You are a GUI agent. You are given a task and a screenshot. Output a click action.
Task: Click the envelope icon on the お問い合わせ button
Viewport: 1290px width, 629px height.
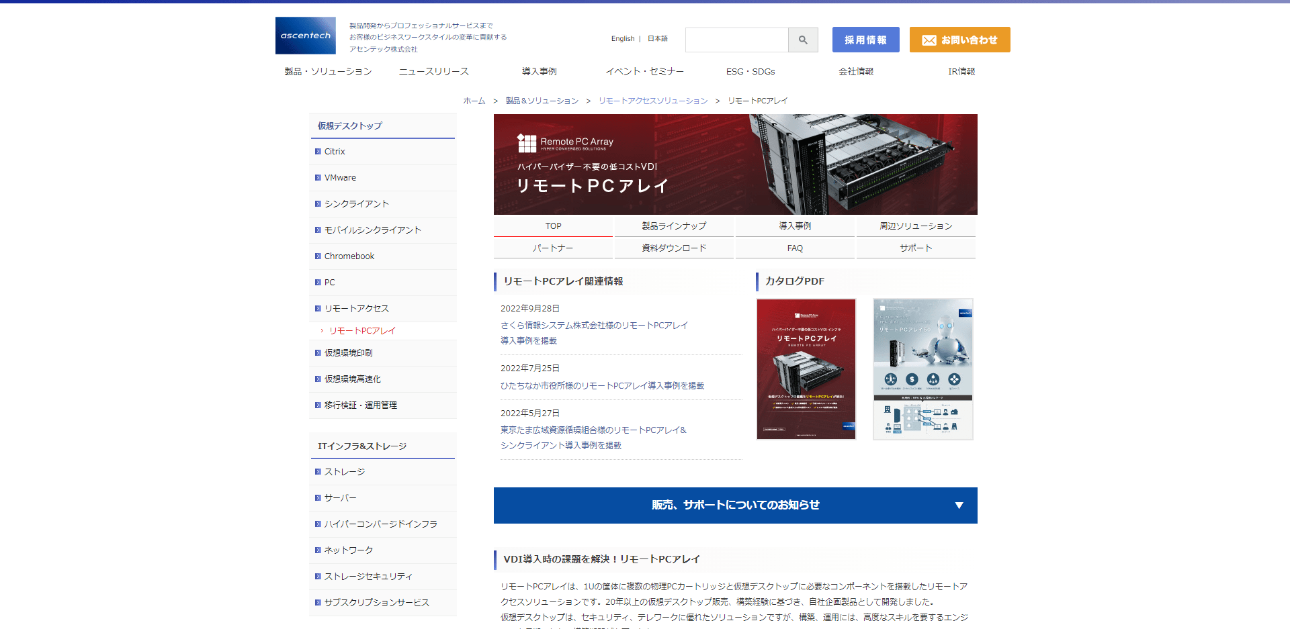[x=929, y=40]
